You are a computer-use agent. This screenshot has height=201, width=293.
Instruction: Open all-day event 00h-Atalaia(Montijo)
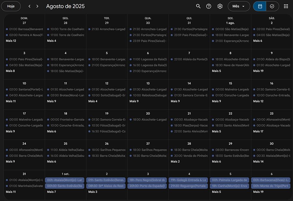65,180
